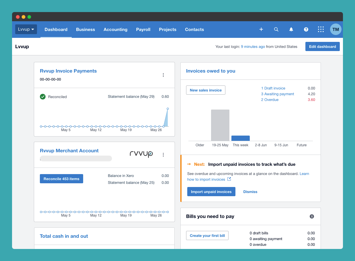
Task: Click the apps grid icon
Action: pos(321,29)
